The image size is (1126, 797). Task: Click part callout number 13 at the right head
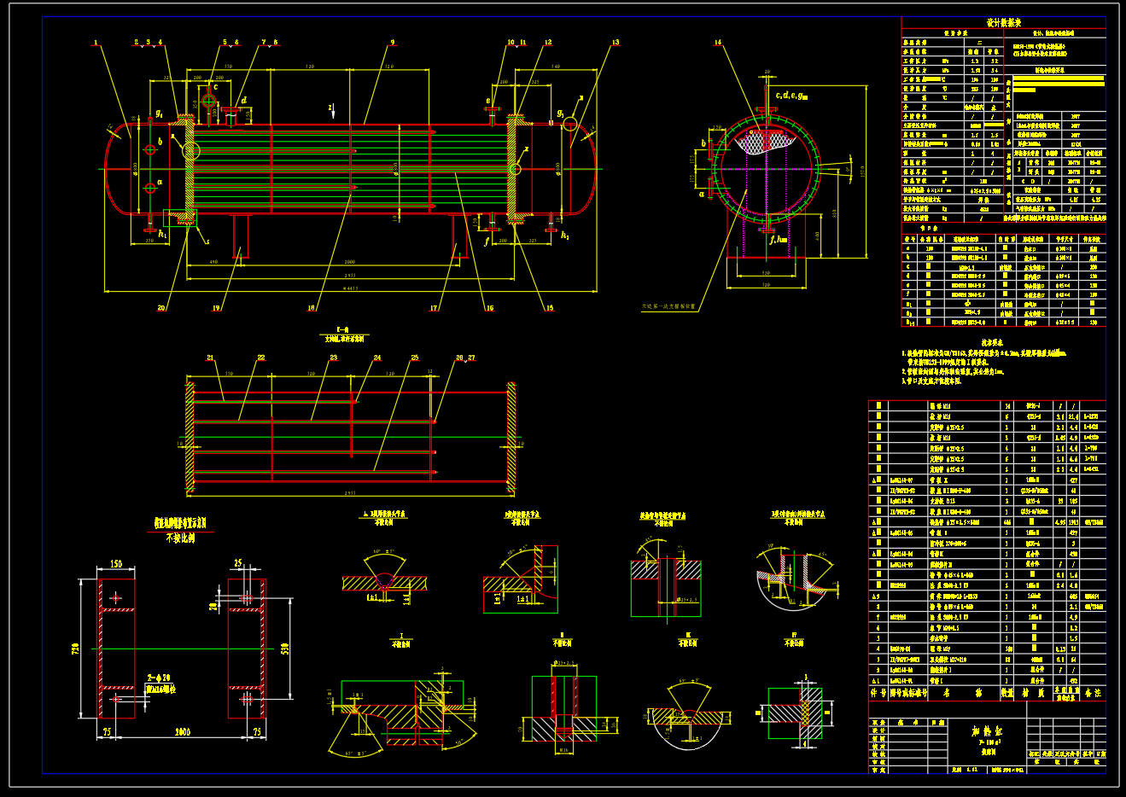[x=616, y=42]
